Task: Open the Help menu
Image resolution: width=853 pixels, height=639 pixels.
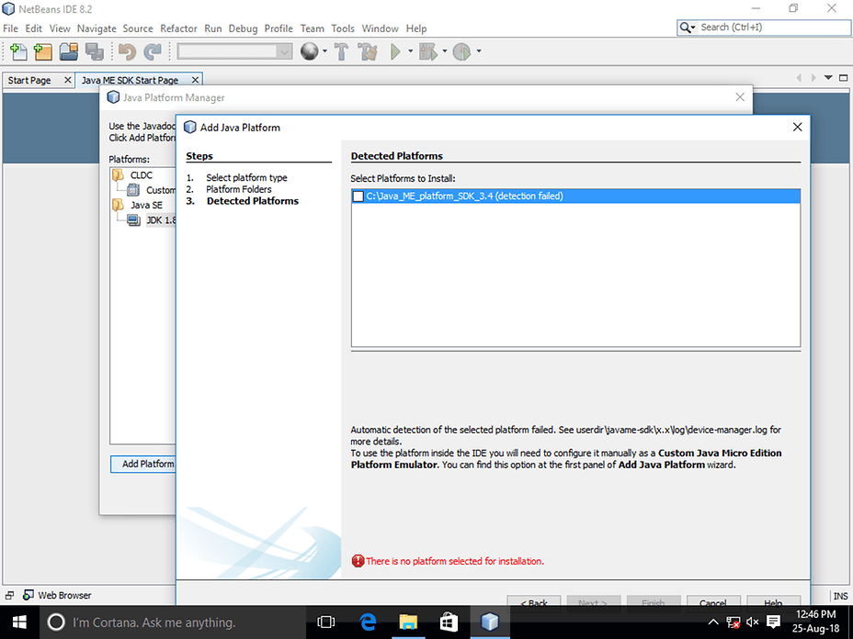Action: tap(416, 28)
